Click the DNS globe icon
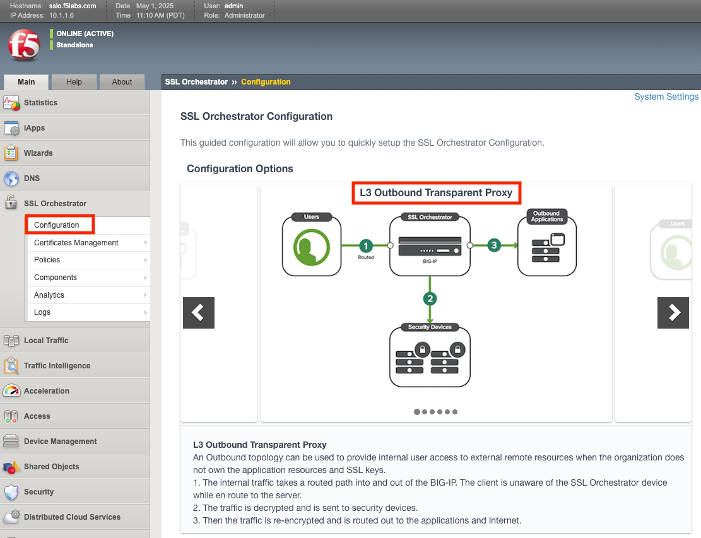This screenshot has width=701, height=538. pos(11,178)
